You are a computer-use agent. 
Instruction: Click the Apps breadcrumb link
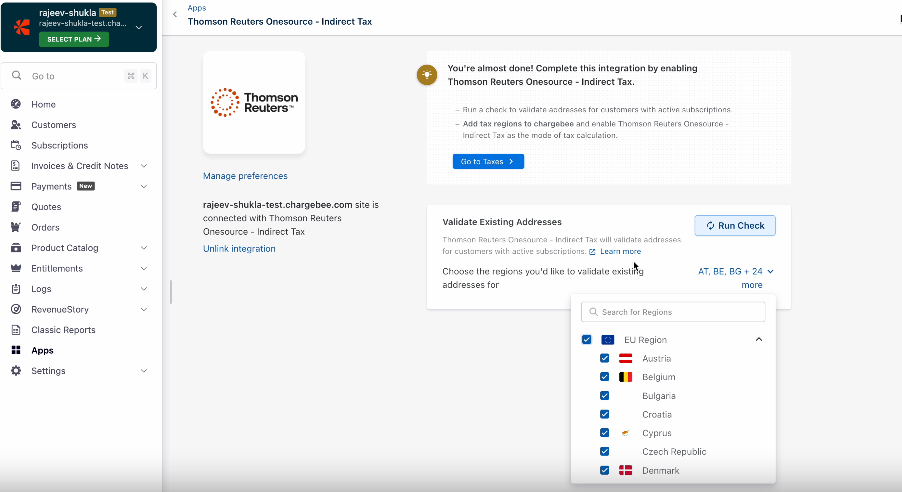point(197,8)
